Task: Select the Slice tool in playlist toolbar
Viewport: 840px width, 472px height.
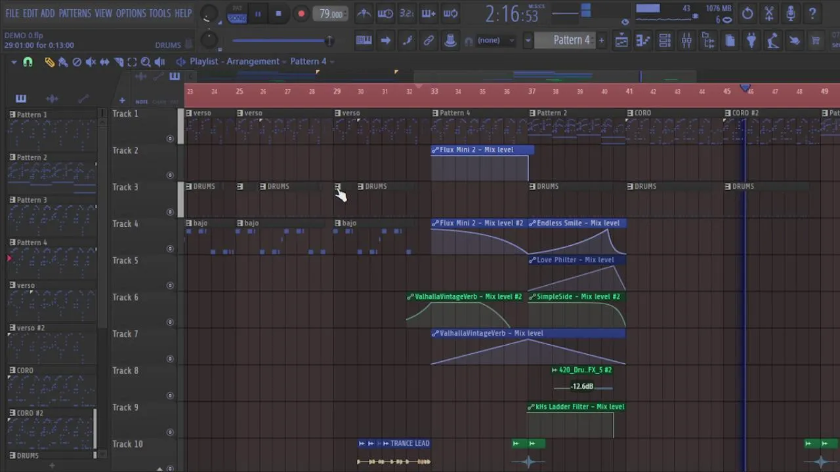Action: pyautogui.click(x=118, y=62)
